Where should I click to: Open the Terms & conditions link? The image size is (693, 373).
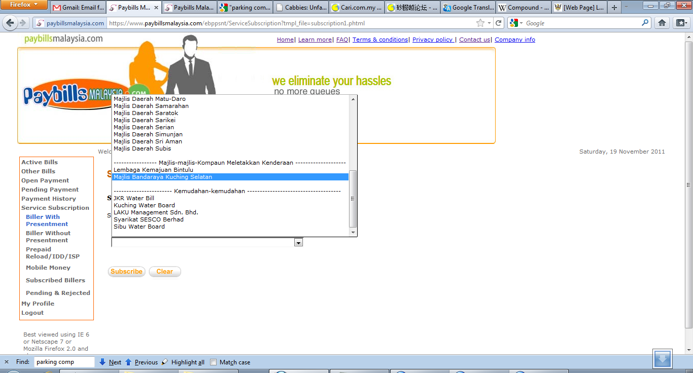[x=380, y=40]
